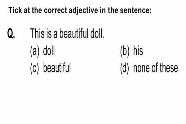This screenshot has height=124, width=186.
Task: Click the word 'adjective' in the heading
Action: (83, 11)
